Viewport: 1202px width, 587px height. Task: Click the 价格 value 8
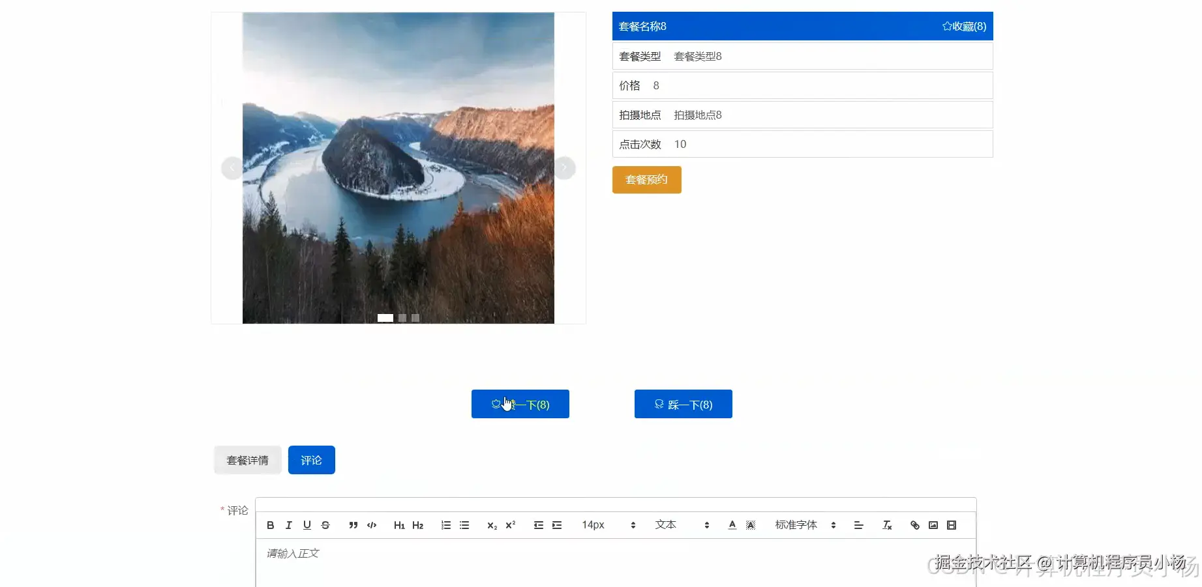(x=656, y=86)
